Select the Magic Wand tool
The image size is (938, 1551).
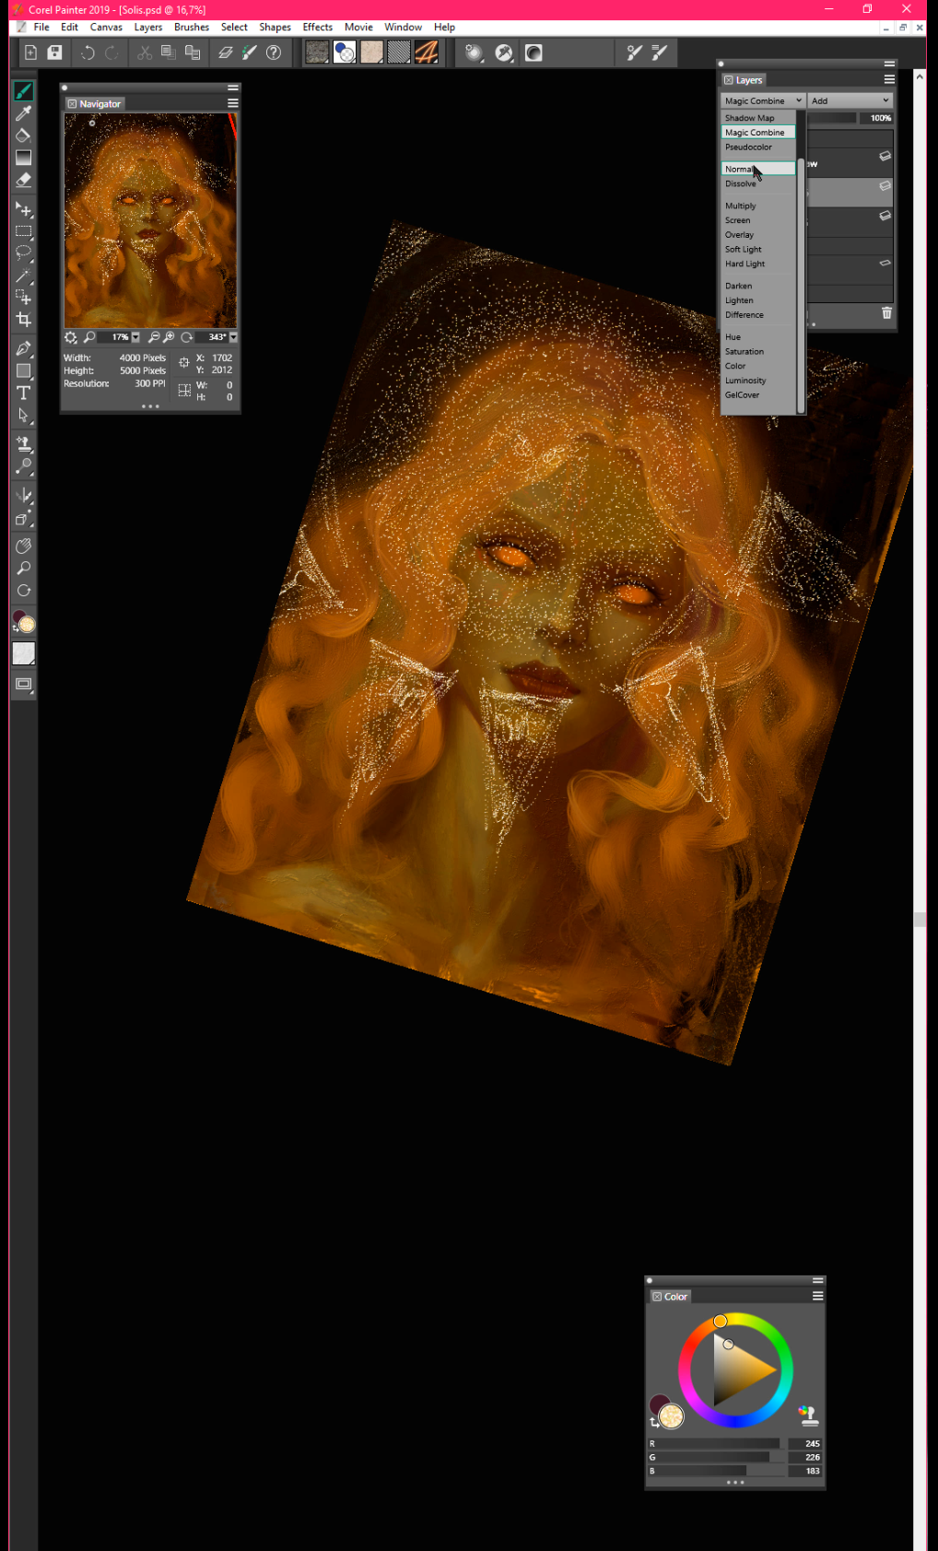[x=24, y=276]
